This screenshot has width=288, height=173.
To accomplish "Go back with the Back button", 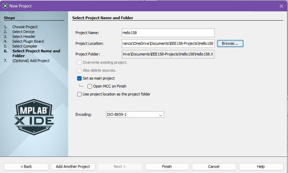I will coord(26,167).
